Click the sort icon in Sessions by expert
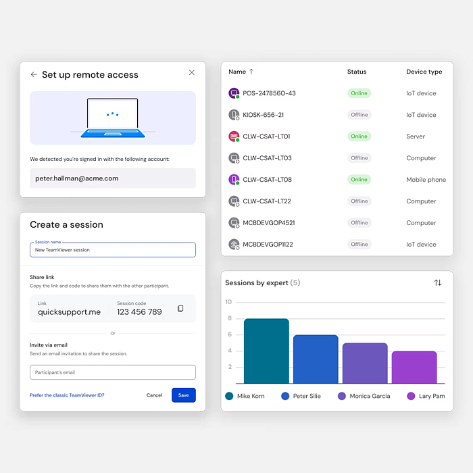The height and width of the screenshot is (473, 473). (x=438, y=282)
